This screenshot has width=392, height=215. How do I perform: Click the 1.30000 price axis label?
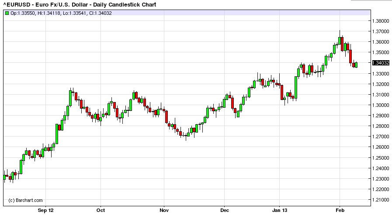pos(381,105)
